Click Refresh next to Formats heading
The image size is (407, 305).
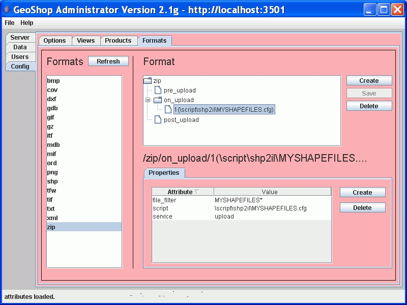pyautogui.click(x=108, y=61)
